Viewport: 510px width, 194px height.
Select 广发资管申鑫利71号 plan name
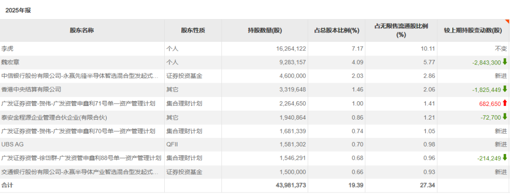[78, 104]
